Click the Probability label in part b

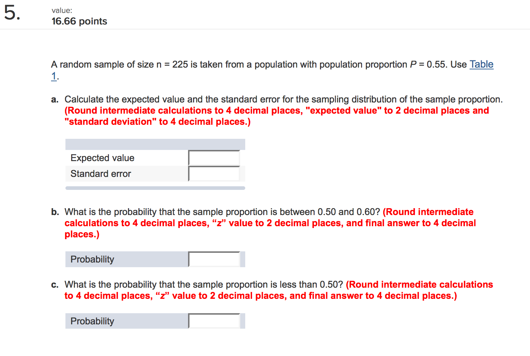coord(92,259)
